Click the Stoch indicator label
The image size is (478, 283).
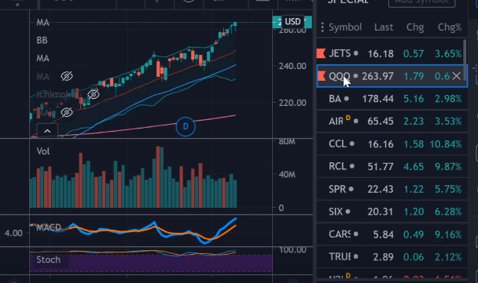pyautogui.click(x=49, y=259)
